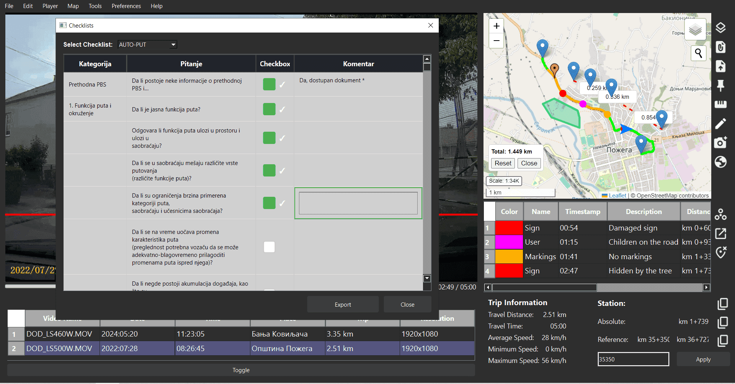Check the checkbox for road characteristics question
Screen dimensions: 735x384
pyautogui.click(x=269, y=247)
